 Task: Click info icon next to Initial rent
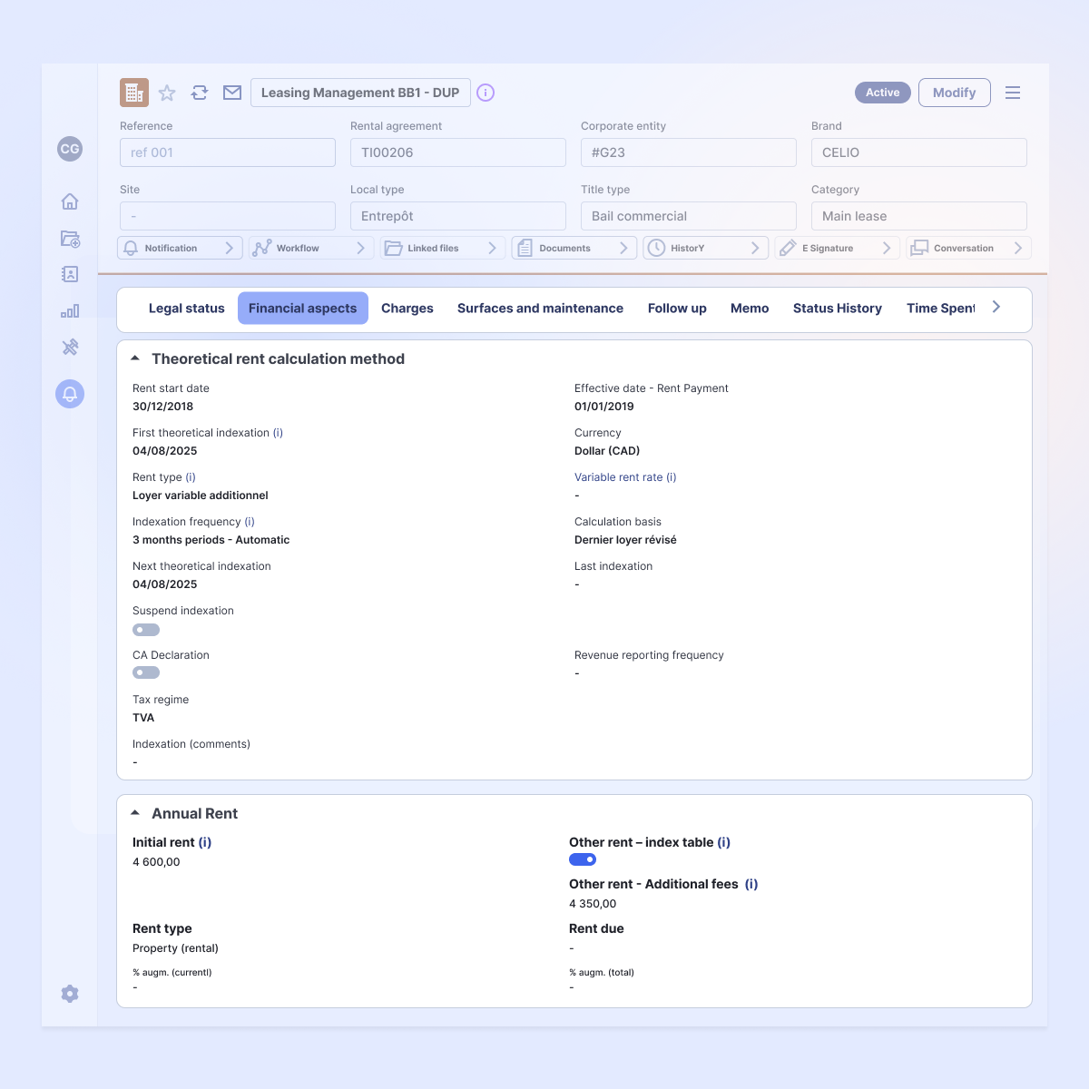point(205,842)
